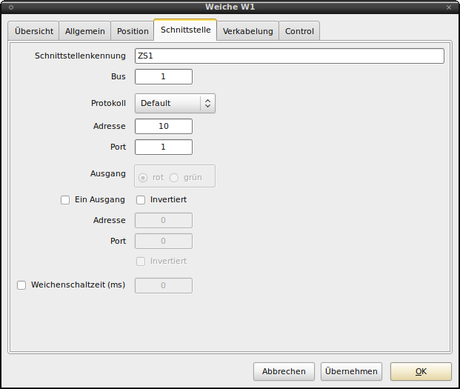
Task: Enable the Weichenschaltzeit (ms) checkbox
Action: (21, 285)
